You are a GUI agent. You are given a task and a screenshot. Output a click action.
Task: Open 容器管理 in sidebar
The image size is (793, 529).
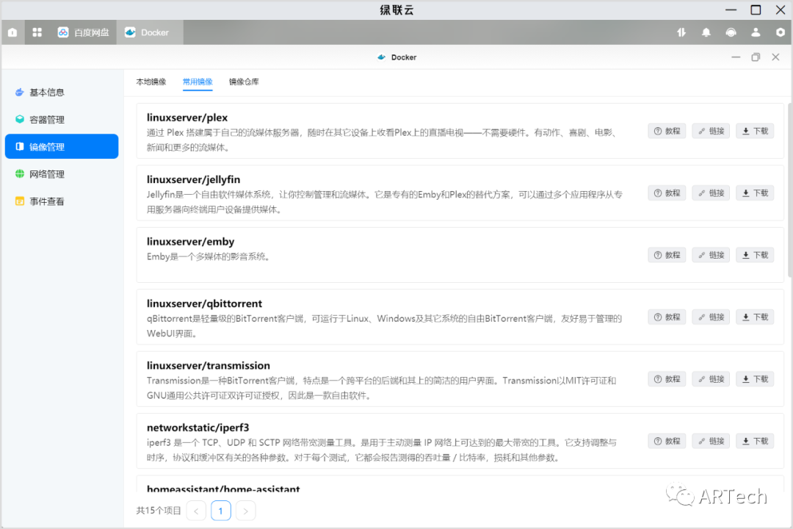(x=62, y=120)
